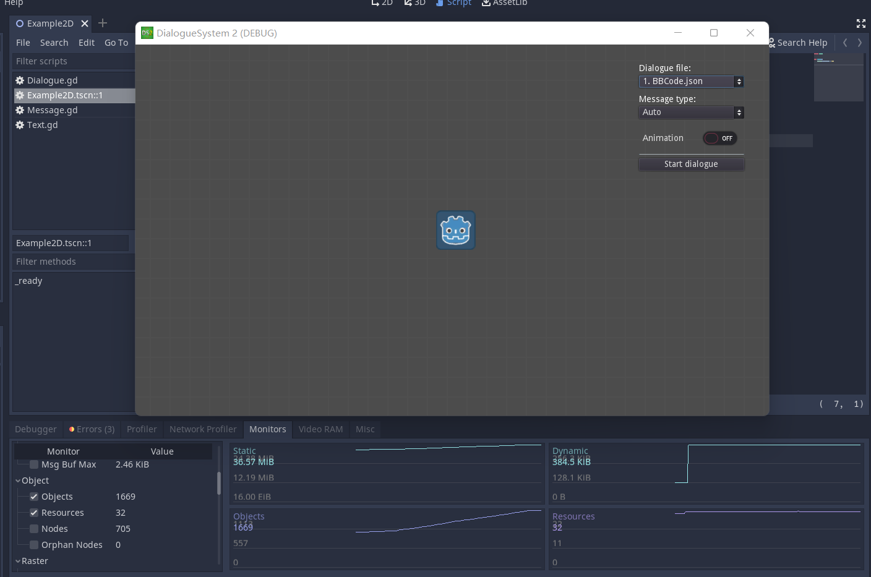The image size is (871, 577).
Task: Click the Godot robot icon in game window
Action: (456, 230)
